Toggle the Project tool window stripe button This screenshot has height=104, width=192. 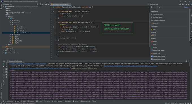1,6
